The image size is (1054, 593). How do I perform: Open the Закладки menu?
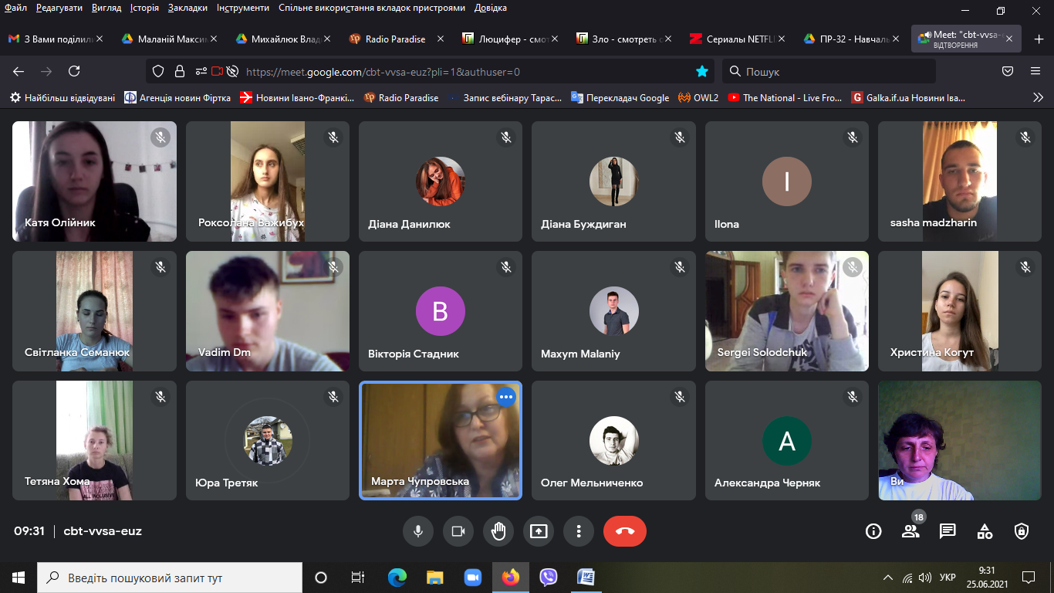(187, 8)
